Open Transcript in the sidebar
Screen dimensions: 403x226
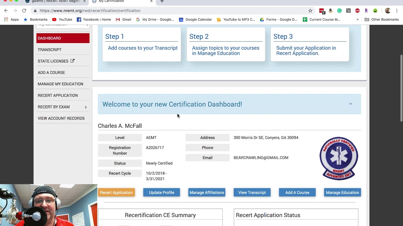[49, 50]
